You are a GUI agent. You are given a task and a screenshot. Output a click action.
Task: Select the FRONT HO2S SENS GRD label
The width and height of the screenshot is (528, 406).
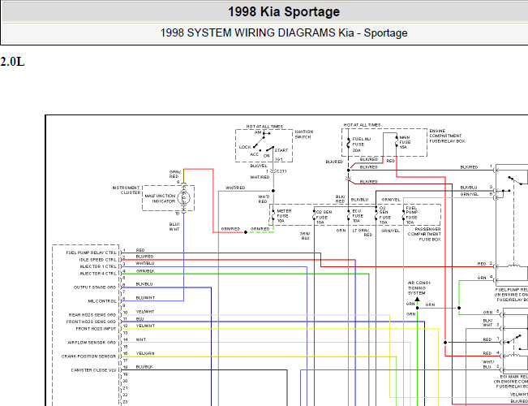[92, 322]
